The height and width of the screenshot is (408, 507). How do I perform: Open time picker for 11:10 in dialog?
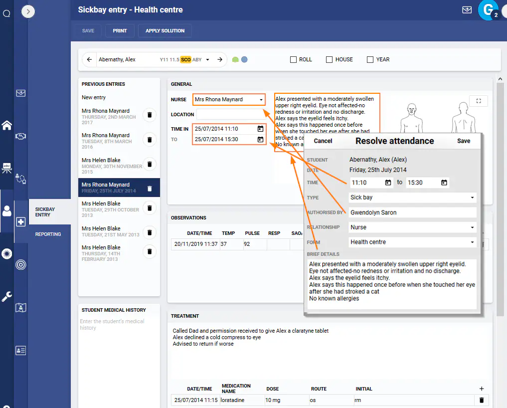(388, 183)
